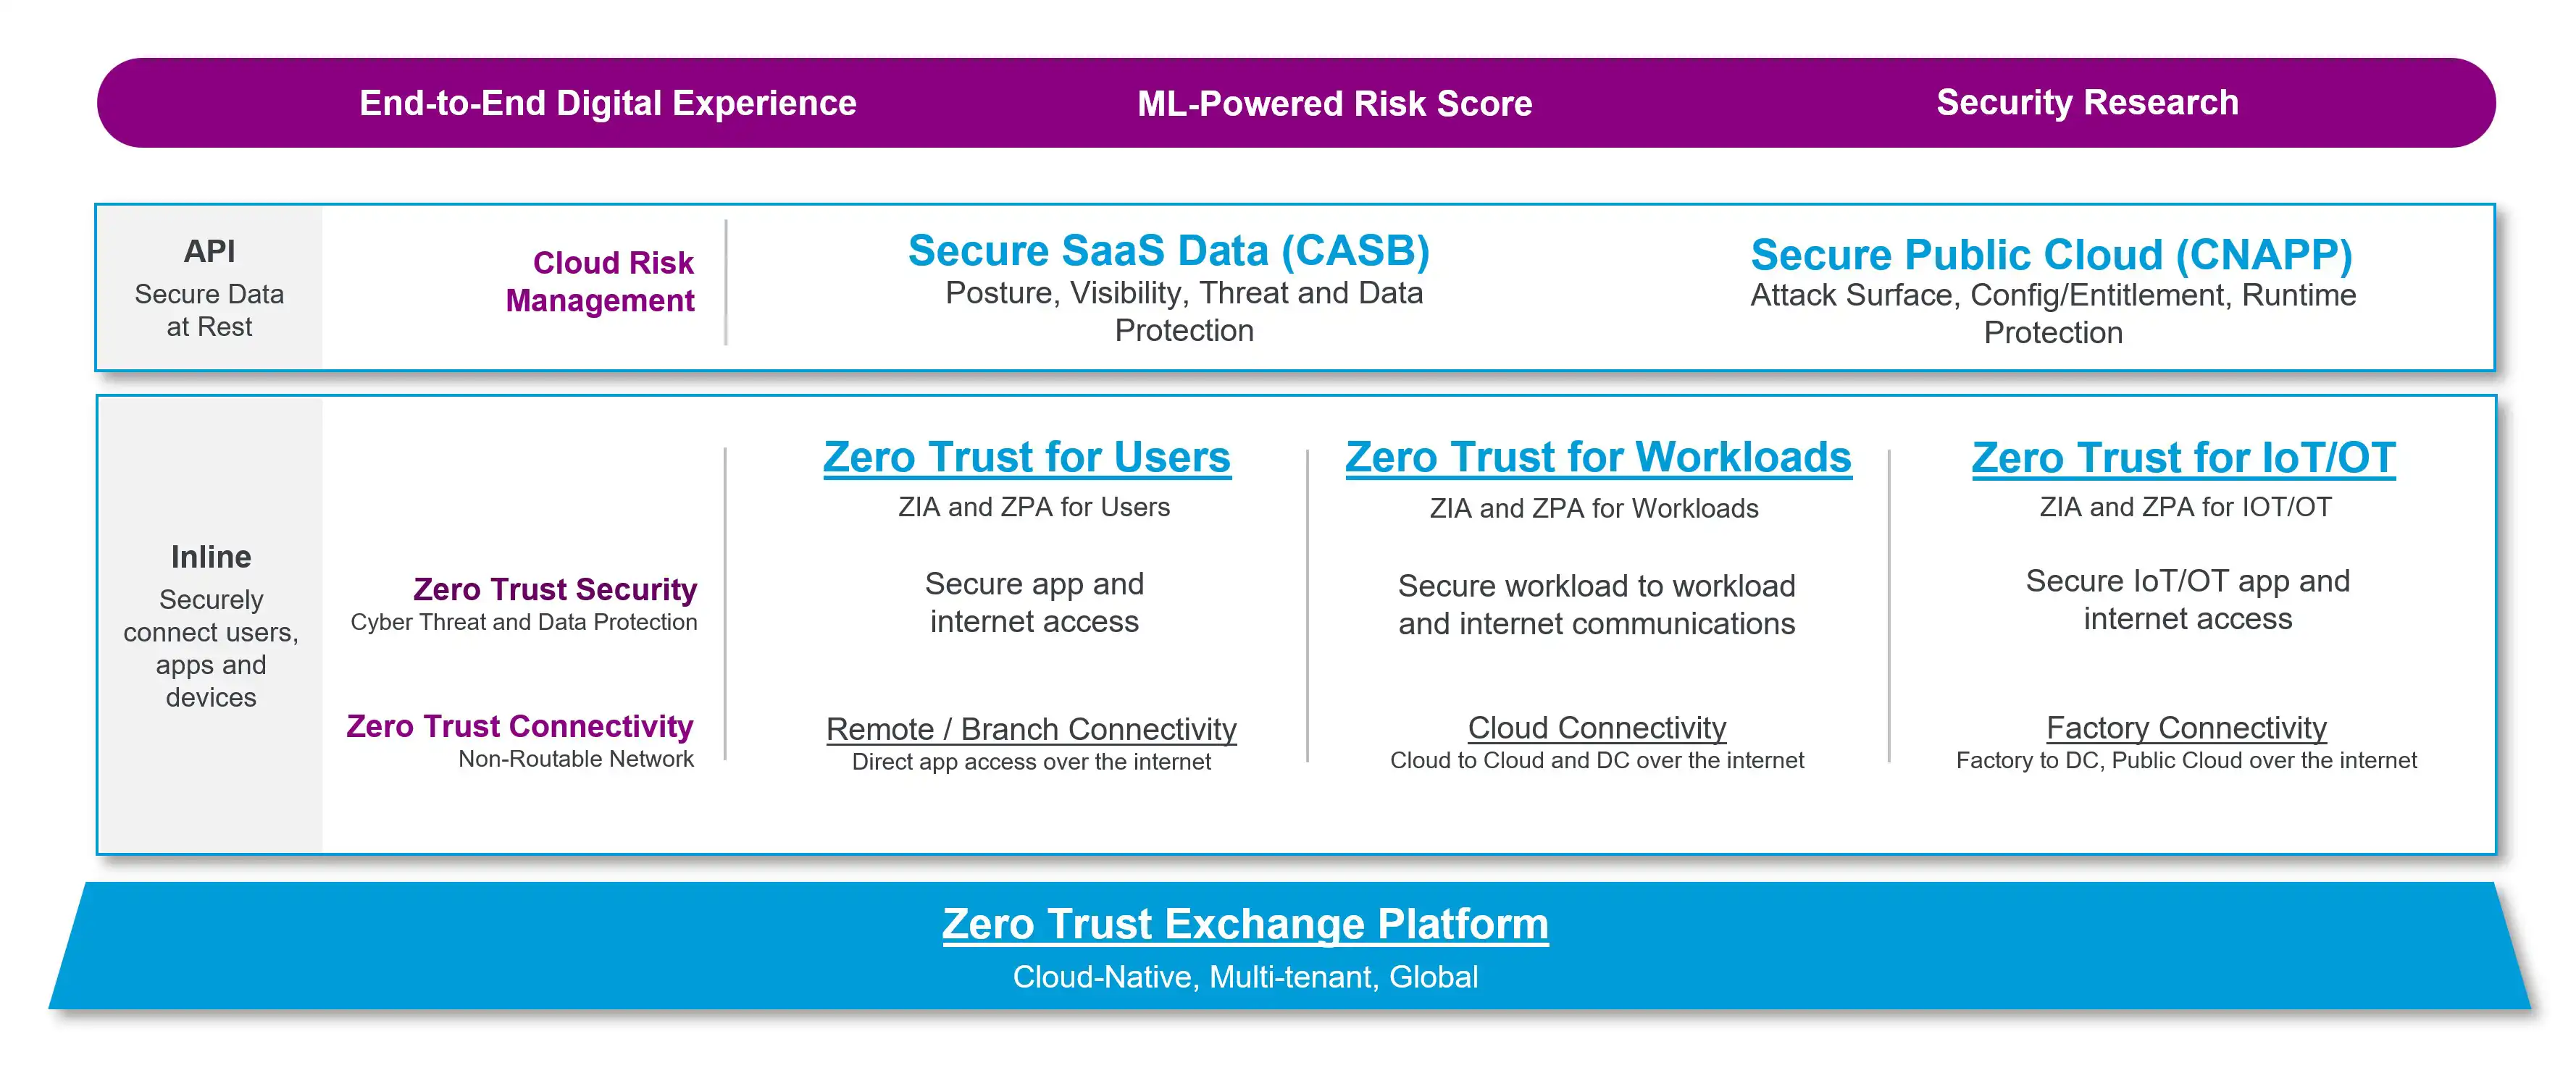The image size is (2576, 1073).
Task: Select the Security Research heading
Action: point(2087,102)
